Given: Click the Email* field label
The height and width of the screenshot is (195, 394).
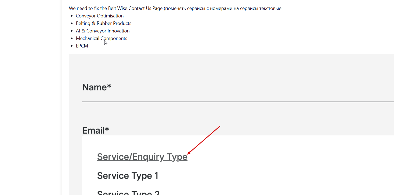Looking at the screenshot, I should coord(95,131).
